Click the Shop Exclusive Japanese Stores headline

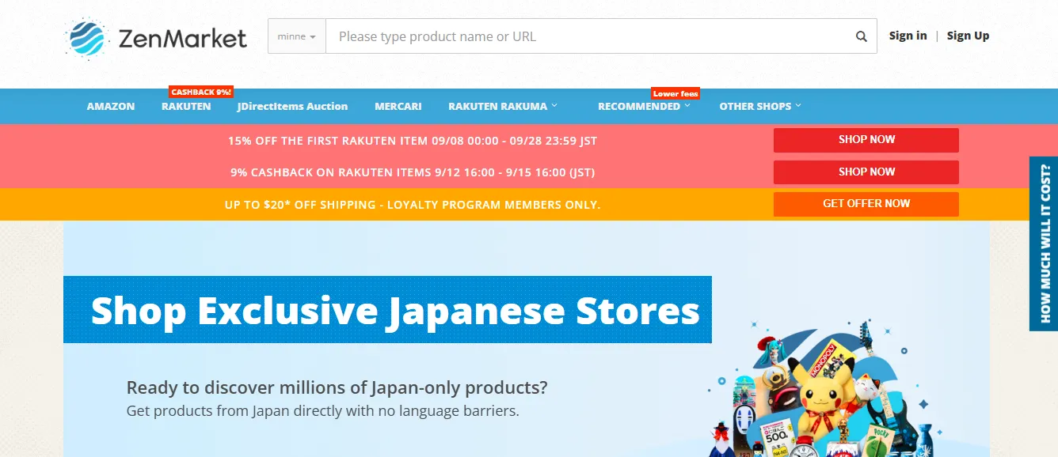coord(395,310)
